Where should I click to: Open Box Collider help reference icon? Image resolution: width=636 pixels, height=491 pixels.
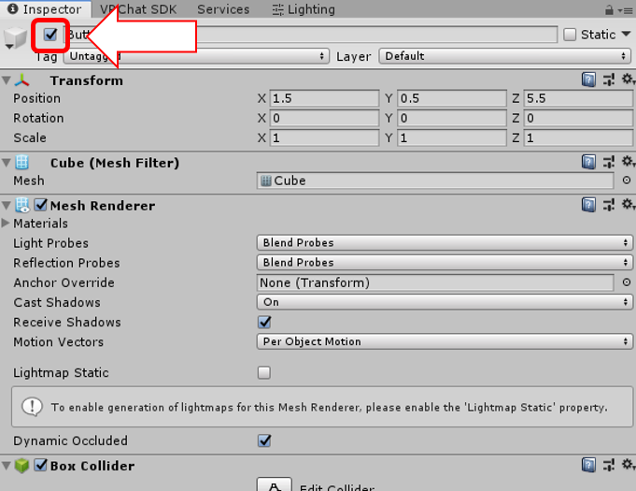(588, 465)
